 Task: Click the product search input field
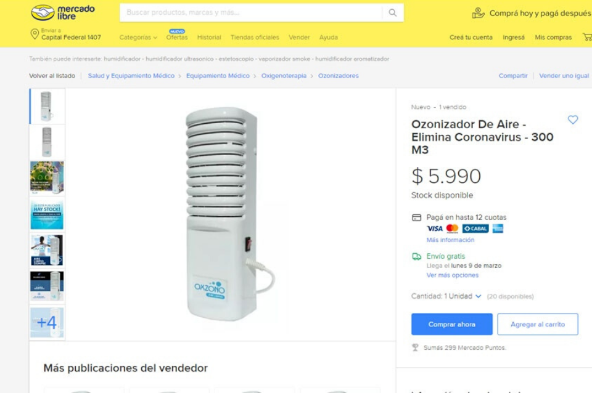tap(251, 13)
